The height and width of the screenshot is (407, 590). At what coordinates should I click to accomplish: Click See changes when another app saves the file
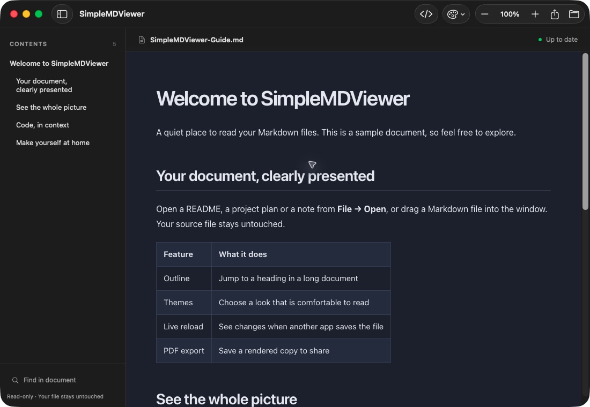[x=301, y=327]
